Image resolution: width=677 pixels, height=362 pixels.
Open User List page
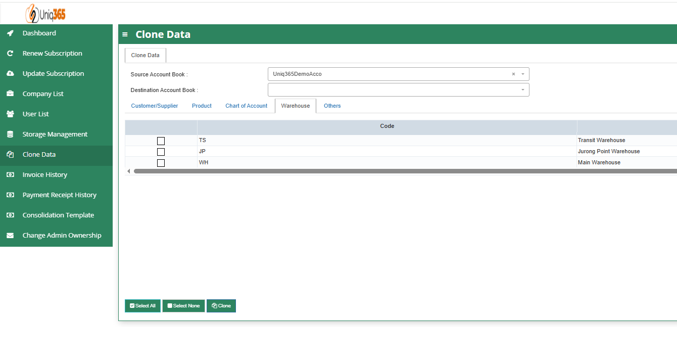[56, 114]
